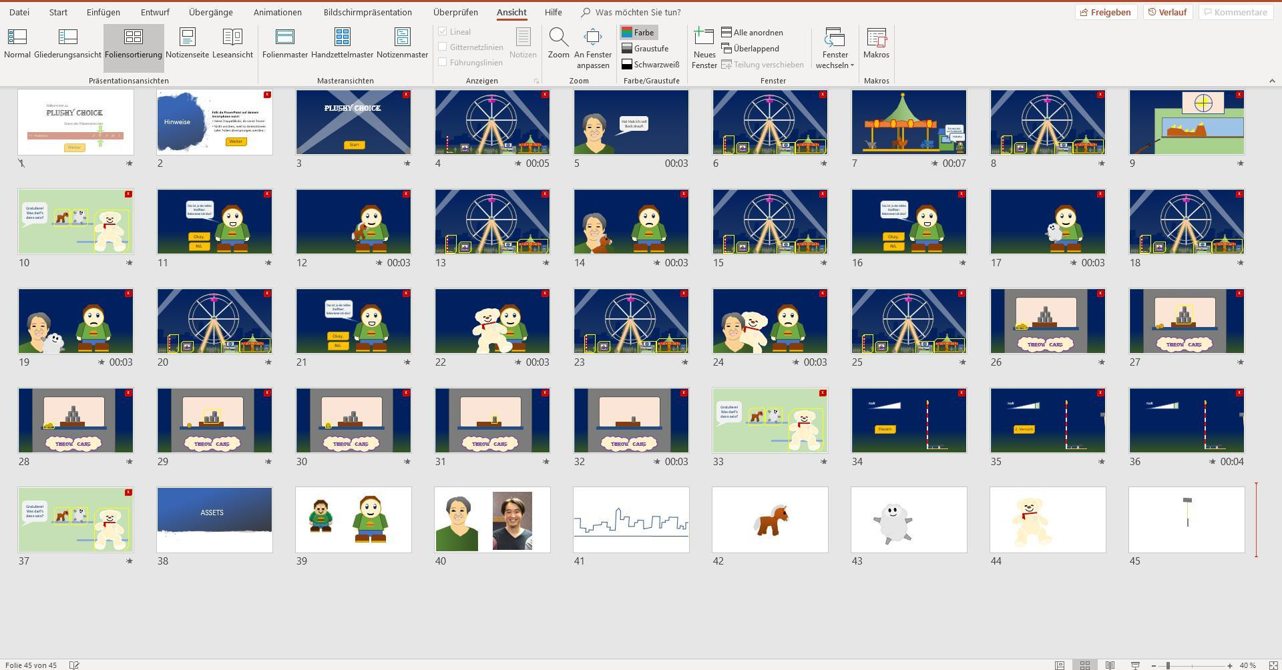Open Anzeigen group dialog launcher
The width and height of the screenshot is (1282, 670).
(536, 81)
